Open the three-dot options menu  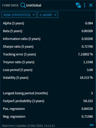[x=85, y=5]
